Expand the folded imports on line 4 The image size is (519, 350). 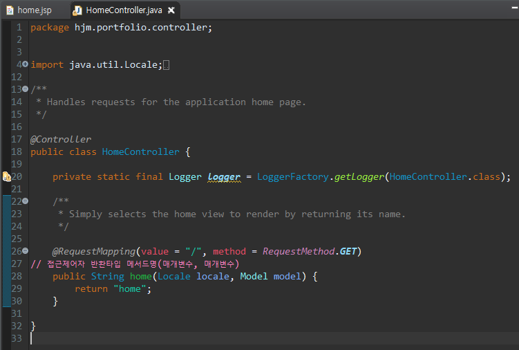25,64
